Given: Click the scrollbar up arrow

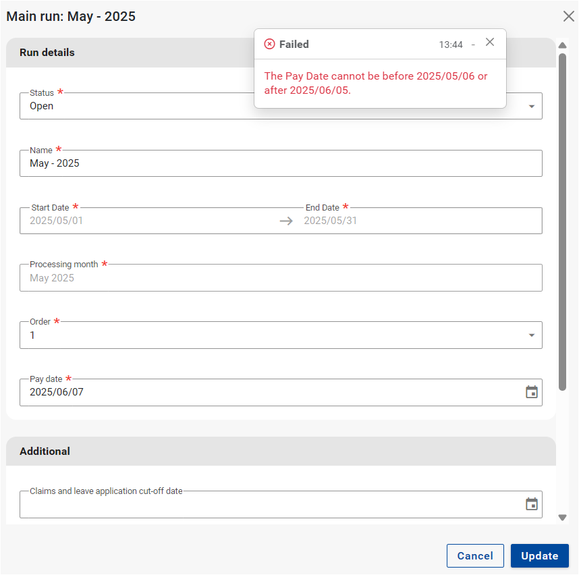Looking at the screenshot, I should point(562,45).
